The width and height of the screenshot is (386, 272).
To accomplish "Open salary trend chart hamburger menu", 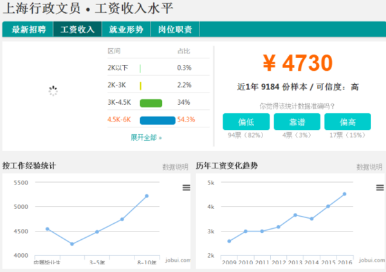I will (x=380, y=188).
